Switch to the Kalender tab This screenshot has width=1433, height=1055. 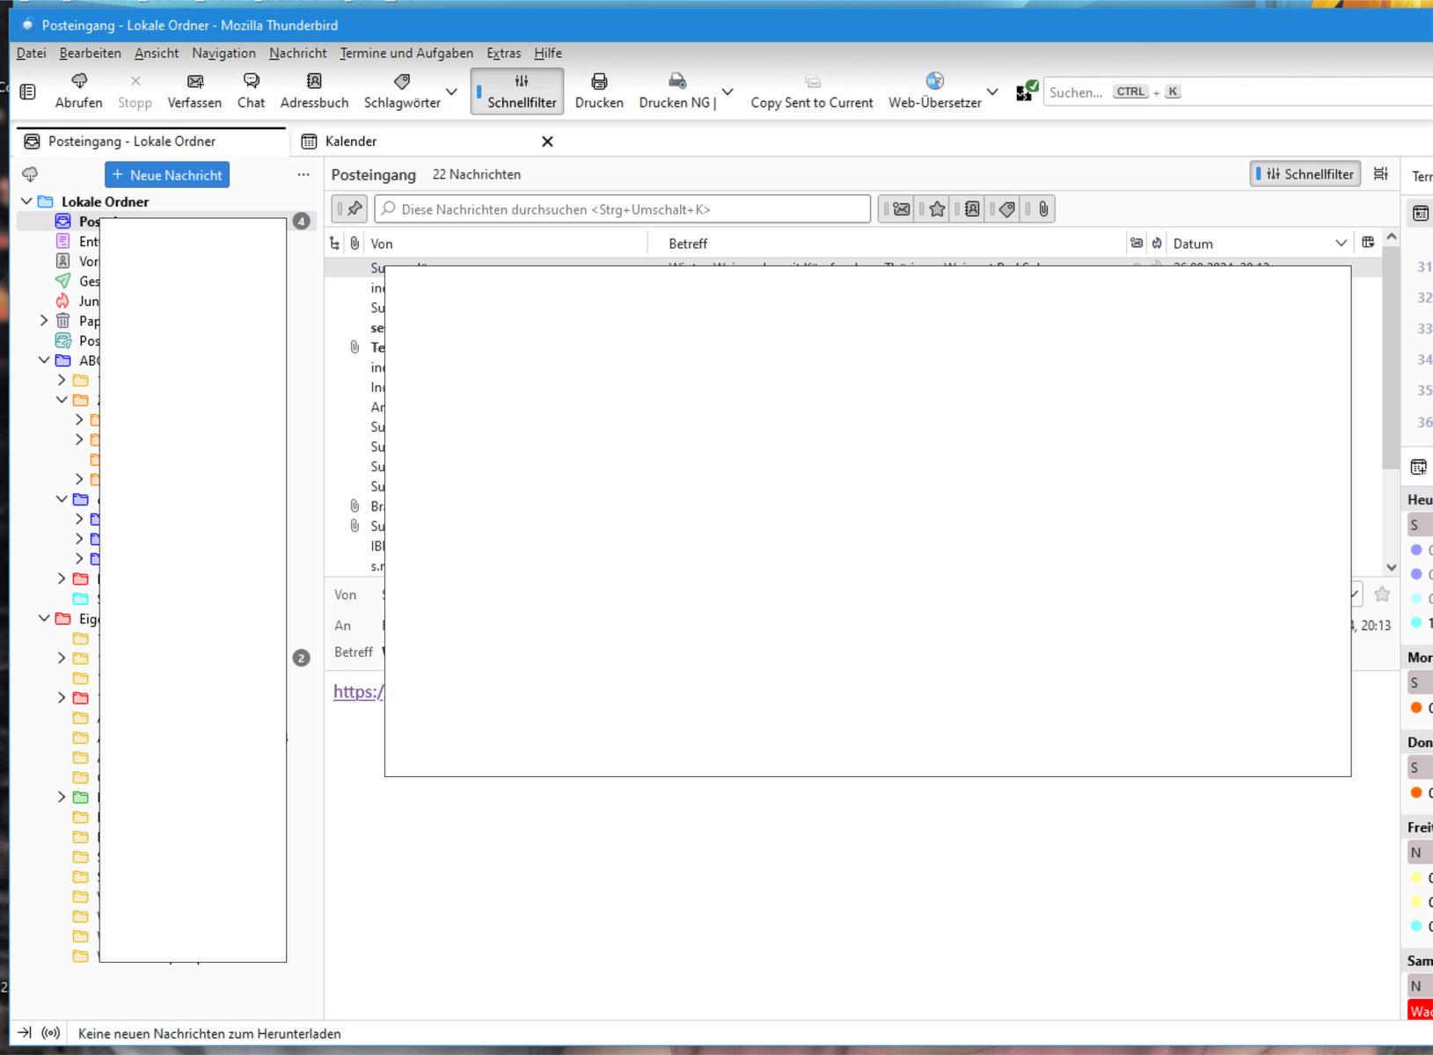pos(351,142)
